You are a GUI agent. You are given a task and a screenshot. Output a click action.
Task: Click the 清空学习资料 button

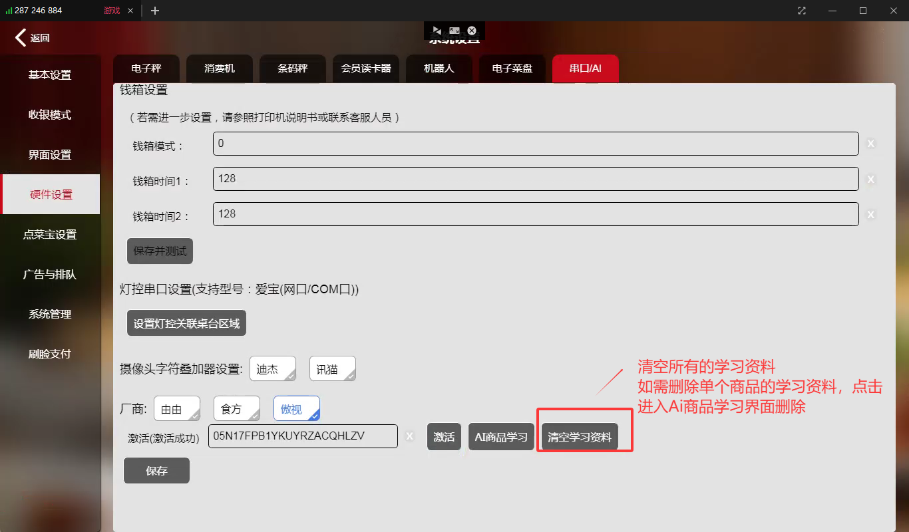point(579,438)
